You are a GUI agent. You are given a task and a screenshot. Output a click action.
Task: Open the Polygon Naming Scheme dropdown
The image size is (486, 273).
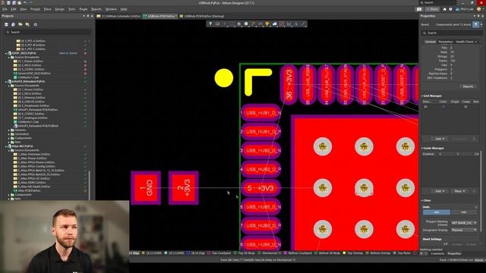click(x=464, y=223)
